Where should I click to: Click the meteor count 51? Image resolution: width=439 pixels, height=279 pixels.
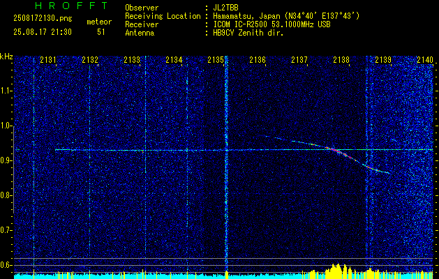click(101, 32)
